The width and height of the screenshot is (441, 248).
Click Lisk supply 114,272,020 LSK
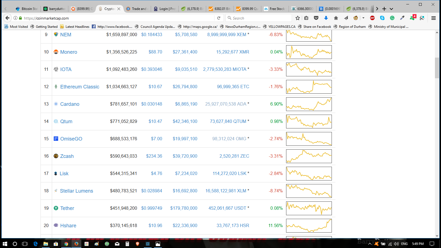coord(229,174)
